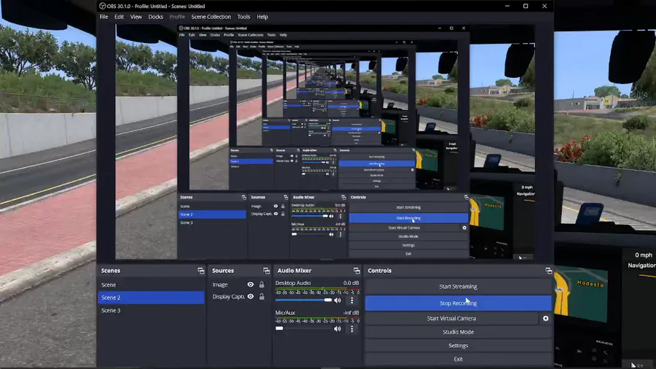Mute Mic/Aux speaker icon
The height and width of the screenshot is (369, 656).
(x=337, y=329)
